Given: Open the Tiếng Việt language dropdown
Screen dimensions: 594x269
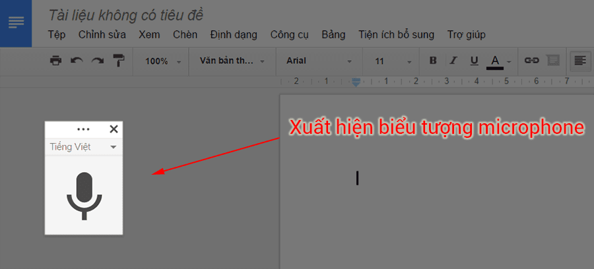Looking at the screenshot, I should pos(83,147).
